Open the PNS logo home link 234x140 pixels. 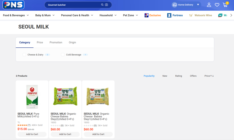pyautogui.click(x=13, y=5)
